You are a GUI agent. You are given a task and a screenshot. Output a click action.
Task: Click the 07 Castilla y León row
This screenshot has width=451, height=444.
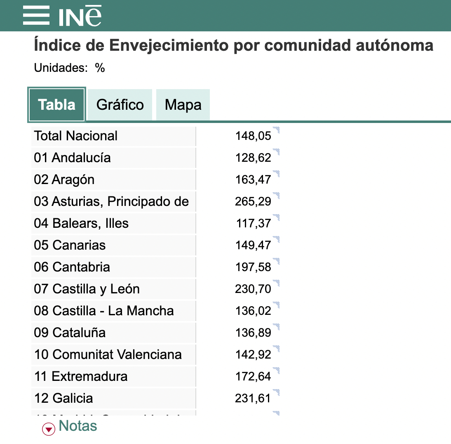click(x=87, y=289)
